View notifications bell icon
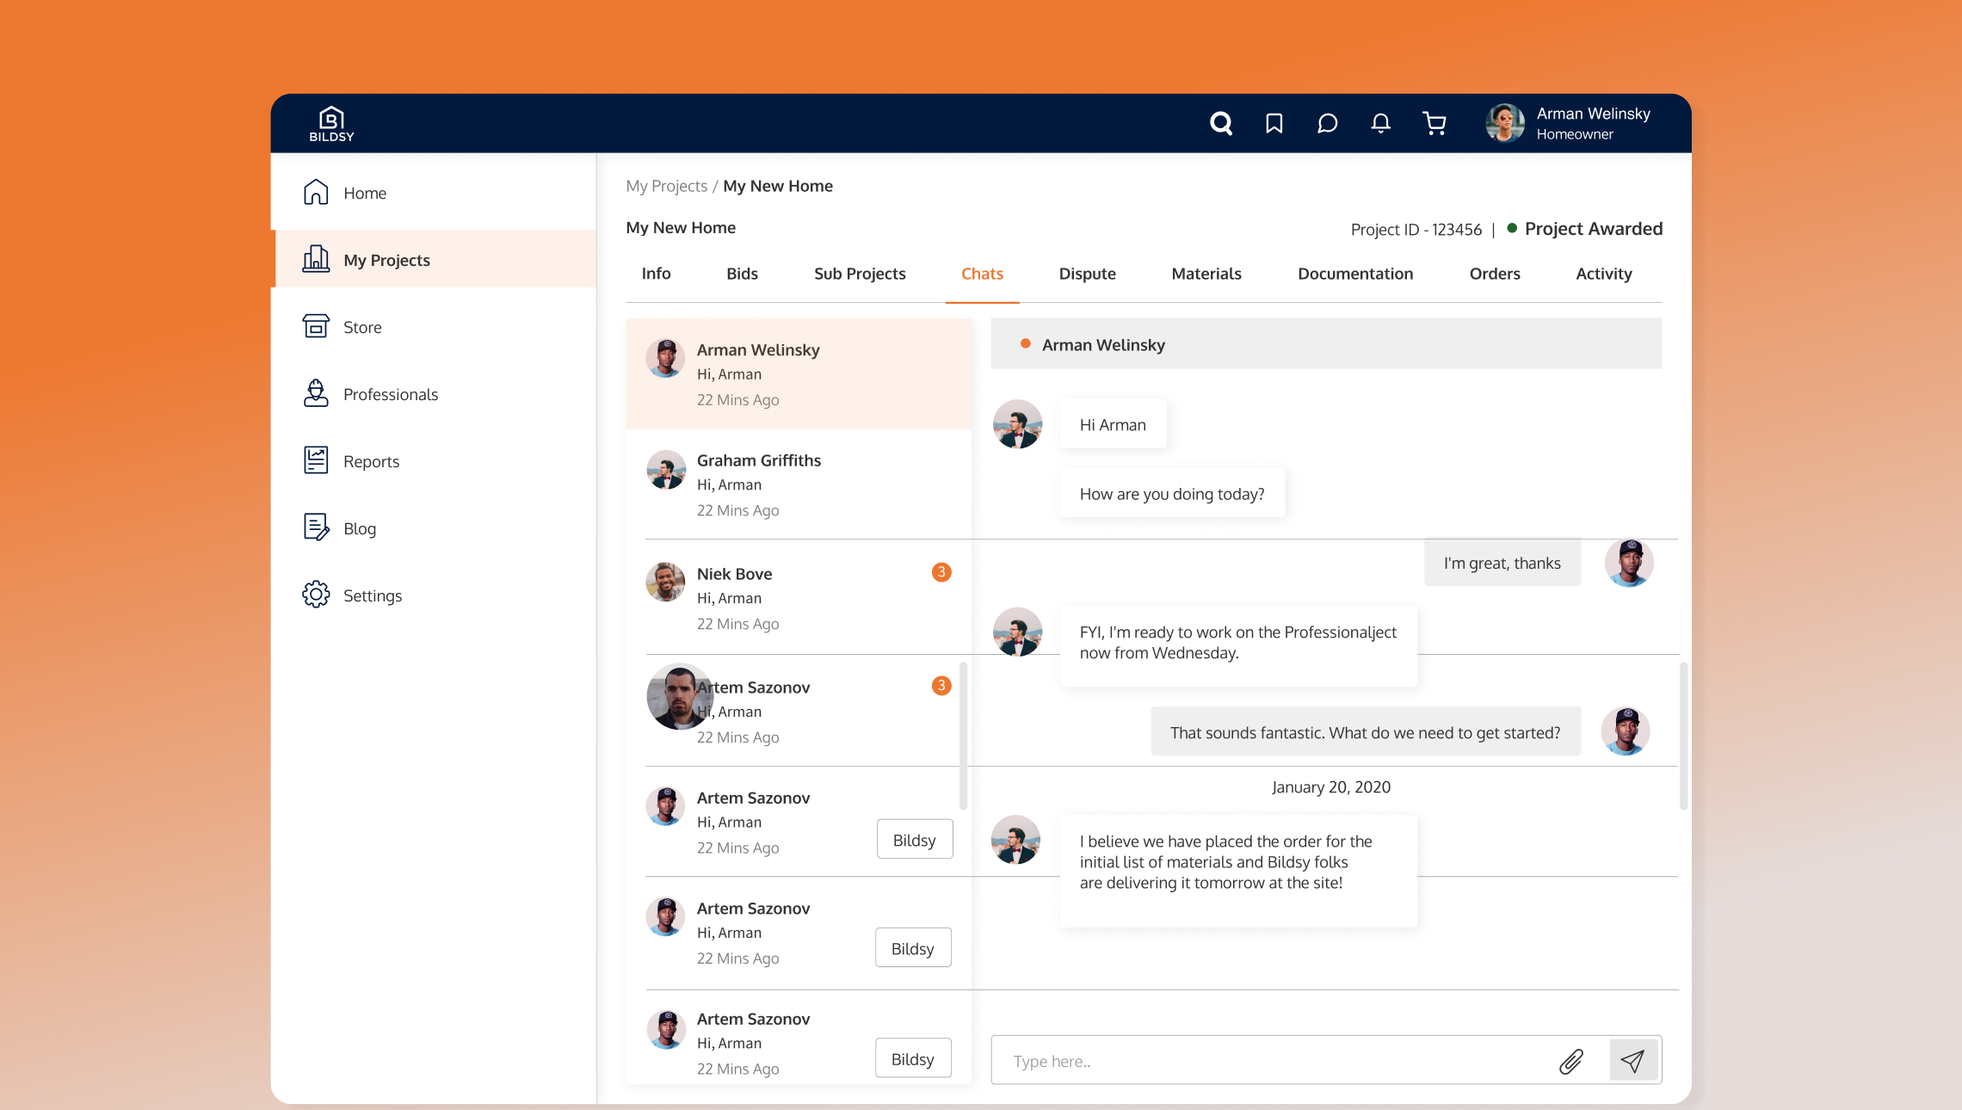This screenshot has width=1962, height=1110. click(x=1380, y=124)
